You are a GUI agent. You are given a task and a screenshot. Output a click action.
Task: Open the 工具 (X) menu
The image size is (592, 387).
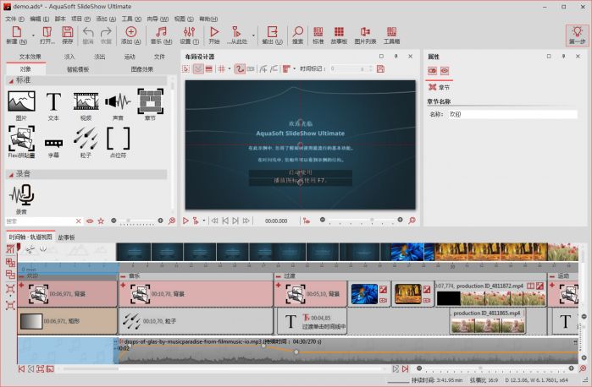pos(131,19)
